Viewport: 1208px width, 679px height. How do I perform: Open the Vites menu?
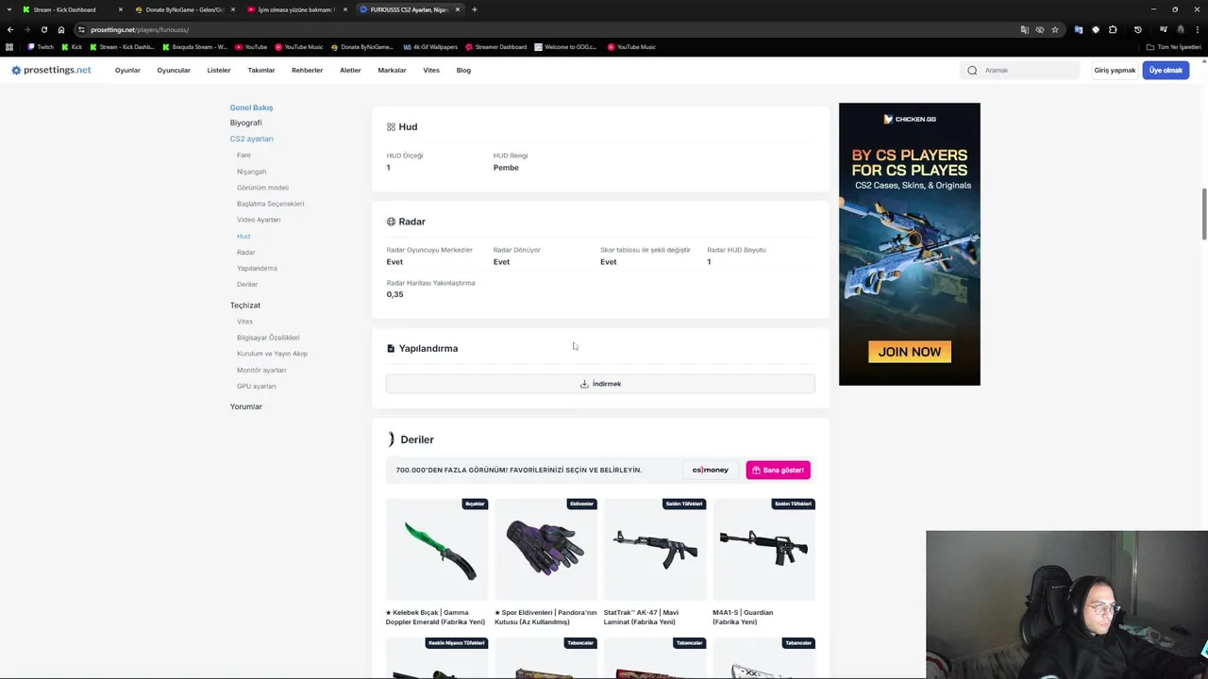click(x=431, y=71)
